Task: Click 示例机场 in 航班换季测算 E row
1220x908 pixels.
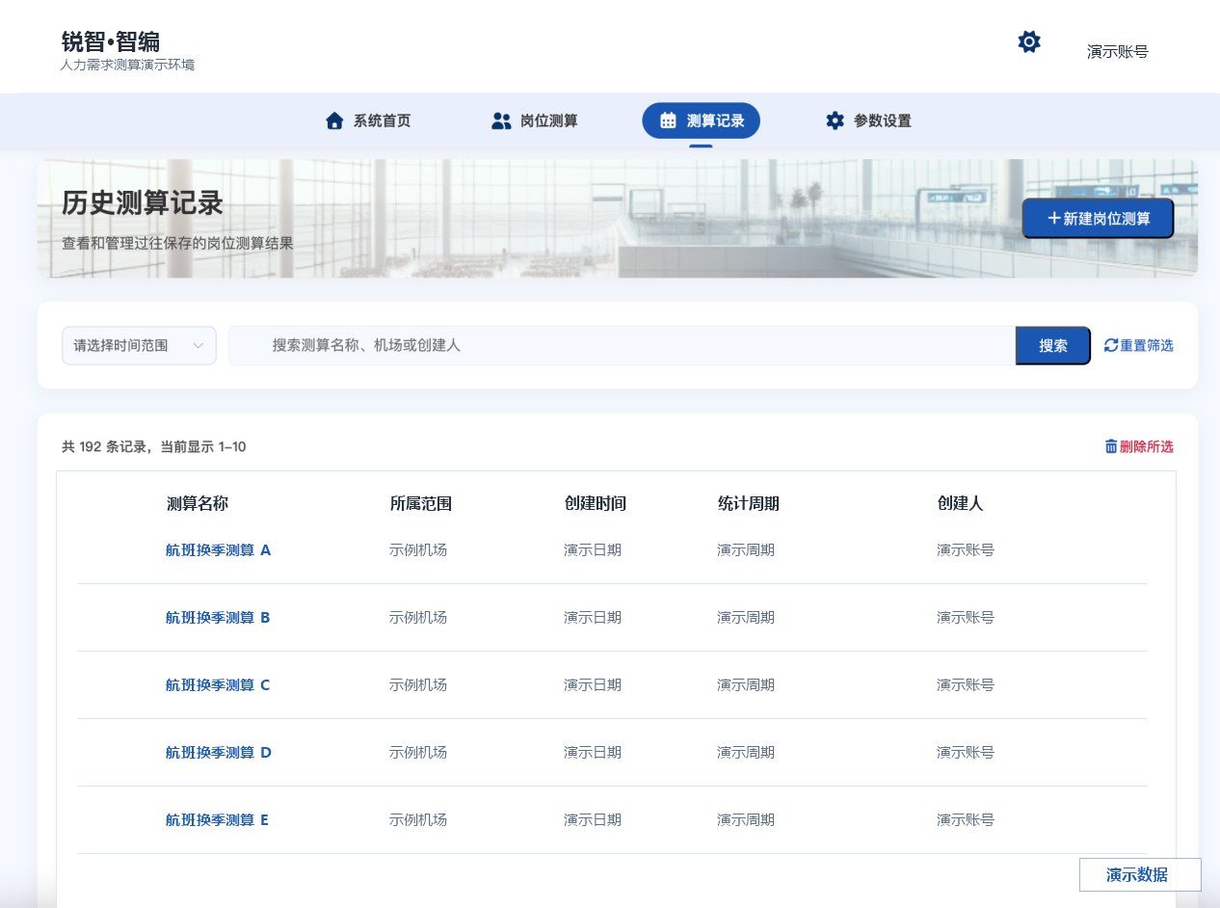Action: point(418,819)
